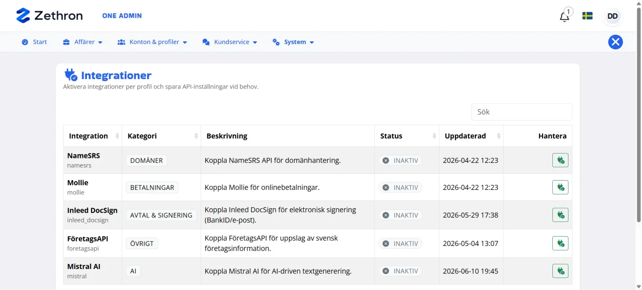Click the INAKTIV status for FöretagsAPI
The width and height of the screenshot is (642, 290).
point(400,243)
